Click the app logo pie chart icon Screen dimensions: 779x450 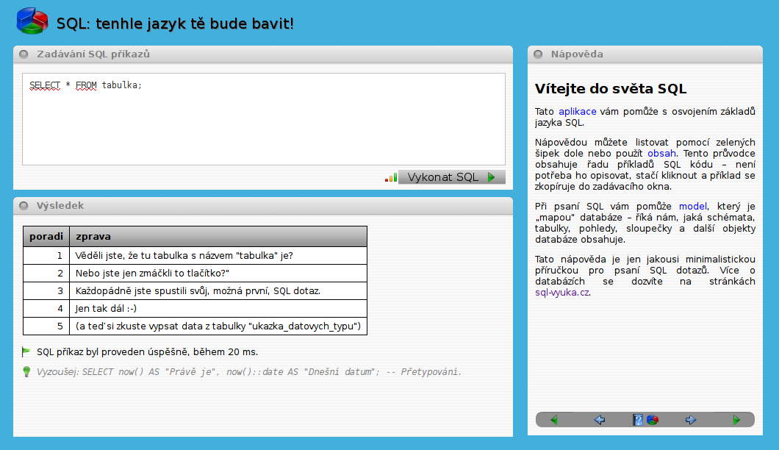point(32,21)
